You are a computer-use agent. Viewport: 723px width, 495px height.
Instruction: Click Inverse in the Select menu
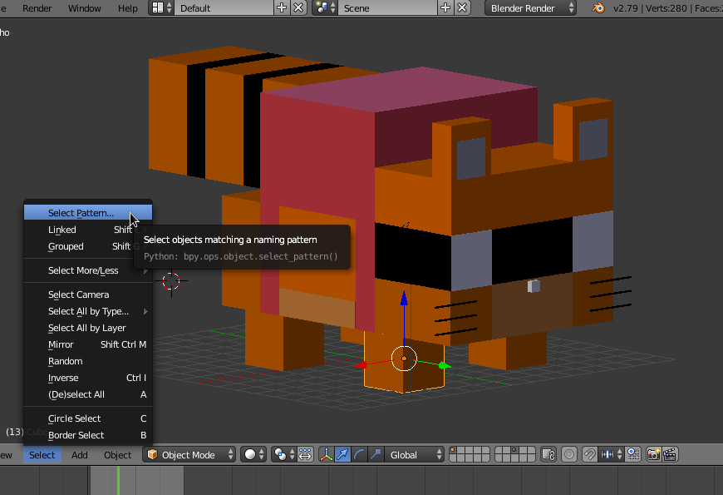63,378
